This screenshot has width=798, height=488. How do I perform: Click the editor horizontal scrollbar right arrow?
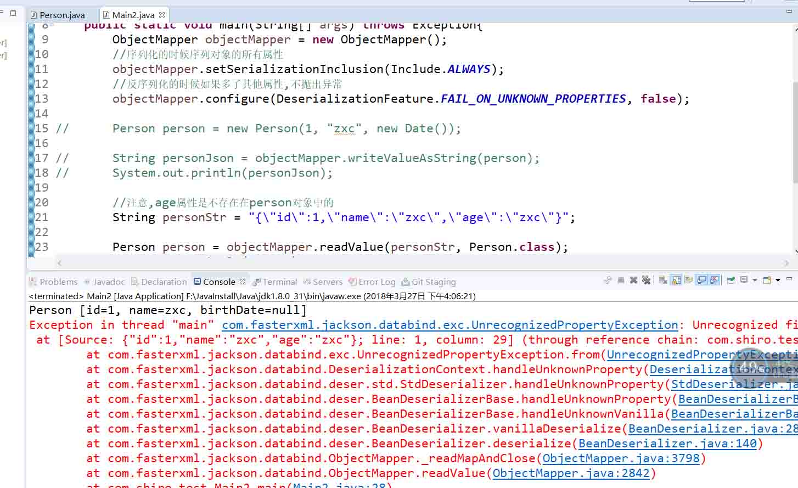[786, 263]
